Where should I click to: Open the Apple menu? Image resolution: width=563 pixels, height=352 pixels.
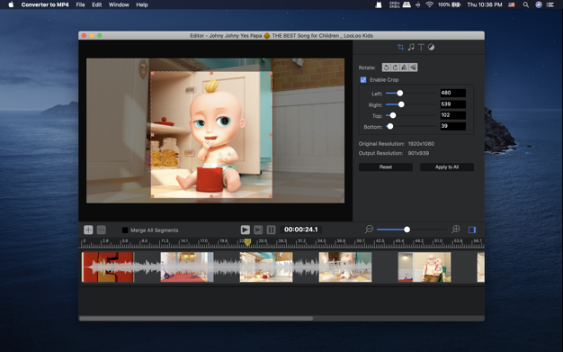[x=11, y=5]
